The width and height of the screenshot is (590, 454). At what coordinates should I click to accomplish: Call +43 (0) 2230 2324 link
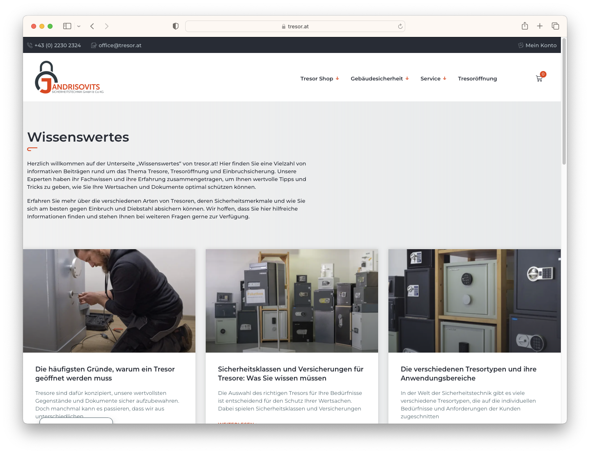tap(57, 46)
